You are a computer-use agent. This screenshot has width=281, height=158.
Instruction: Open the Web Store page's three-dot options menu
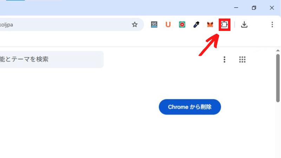224,59
